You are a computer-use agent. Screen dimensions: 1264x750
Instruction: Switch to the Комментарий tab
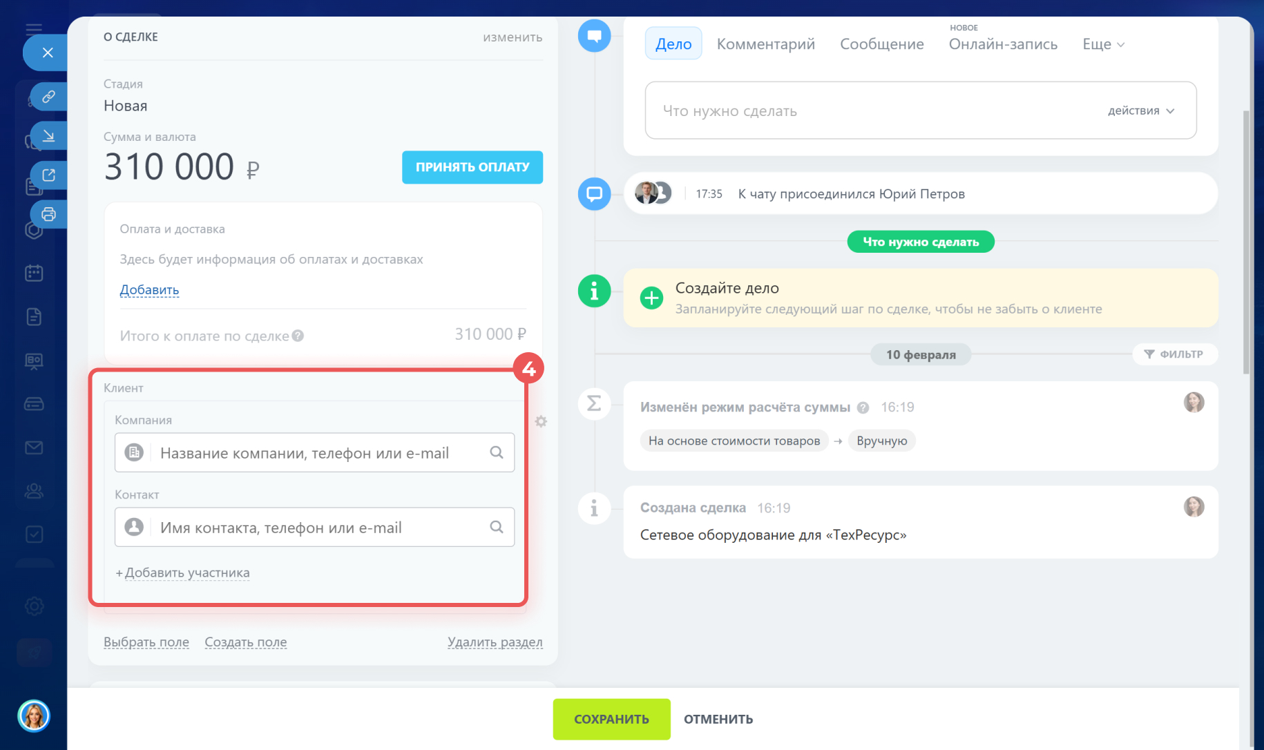click(765, 44)
